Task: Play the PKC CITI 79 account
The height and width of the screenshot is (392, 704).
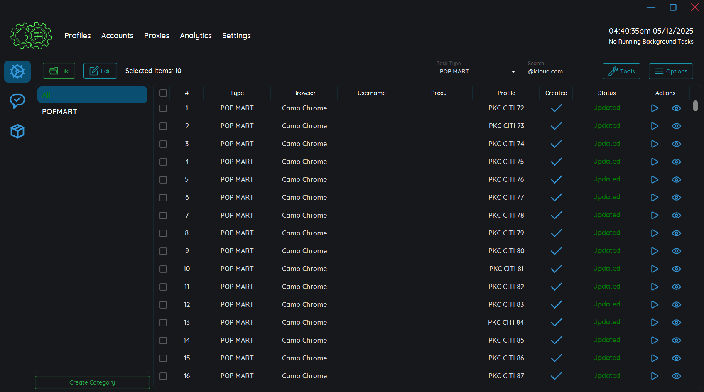Action: 655,233
